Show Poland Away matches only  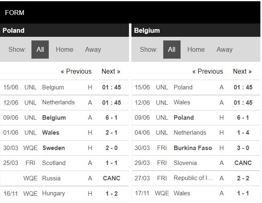(93, 49)
